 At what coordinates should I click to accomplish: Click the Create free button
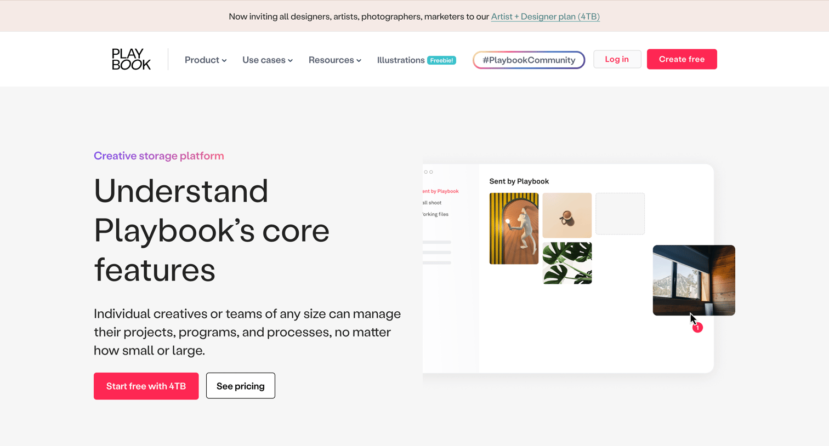[682, 59]
